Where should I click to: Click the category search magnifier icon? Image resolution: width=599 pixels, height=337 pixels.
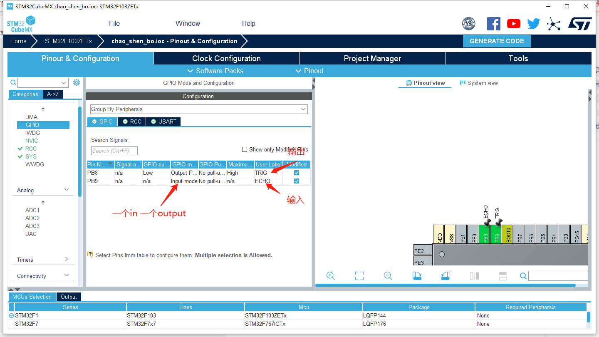[x=13, y=82]
